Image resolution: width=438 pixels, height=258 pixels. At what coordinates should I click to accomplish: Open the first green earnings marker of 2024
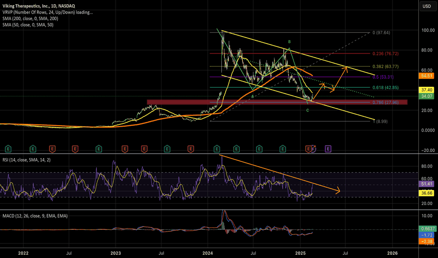[217, 149]
